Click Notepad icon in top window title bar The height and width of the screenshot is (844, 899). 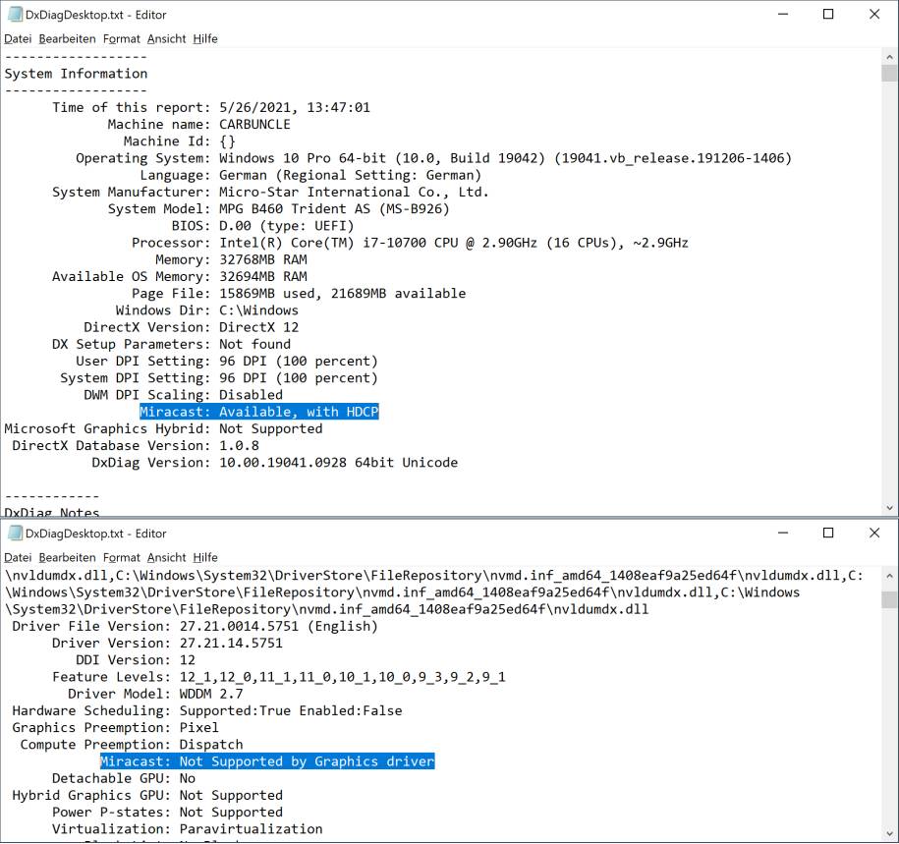click(15, 15)
